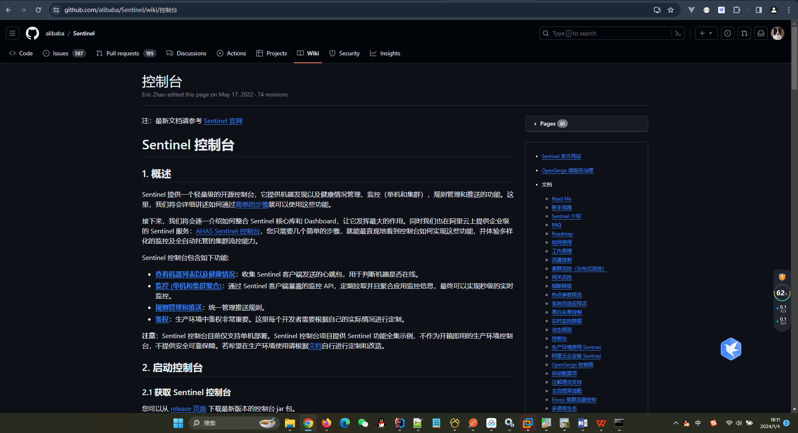Open the create new dropdown next to plus
Screen dimensions: 798x433
coord(706,33)
